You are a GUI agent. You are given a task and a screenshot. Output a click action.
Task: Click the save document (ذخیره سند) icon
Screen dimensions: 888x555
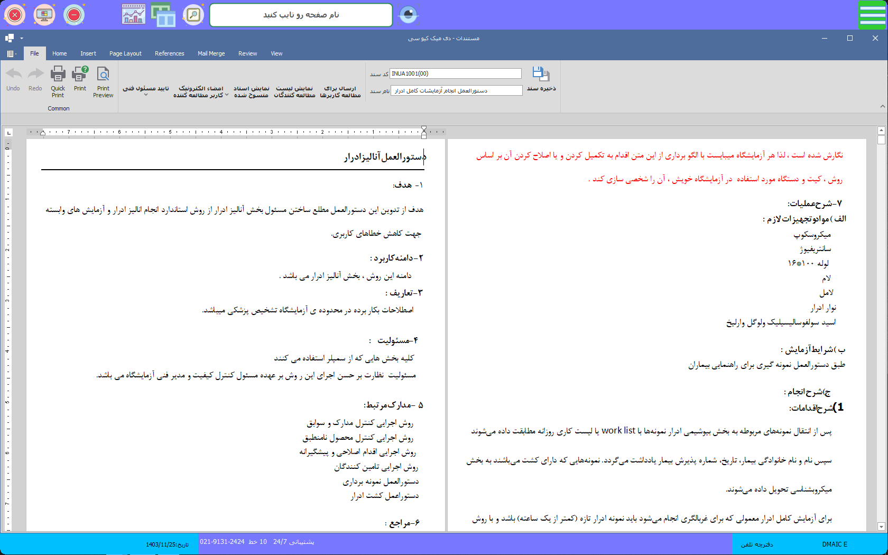click(541, 75)
